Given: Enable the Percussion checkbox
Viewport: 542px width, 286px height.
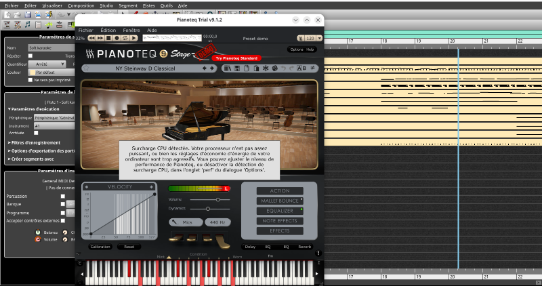Looking at the screenshot, I should (x=63, y=196).
